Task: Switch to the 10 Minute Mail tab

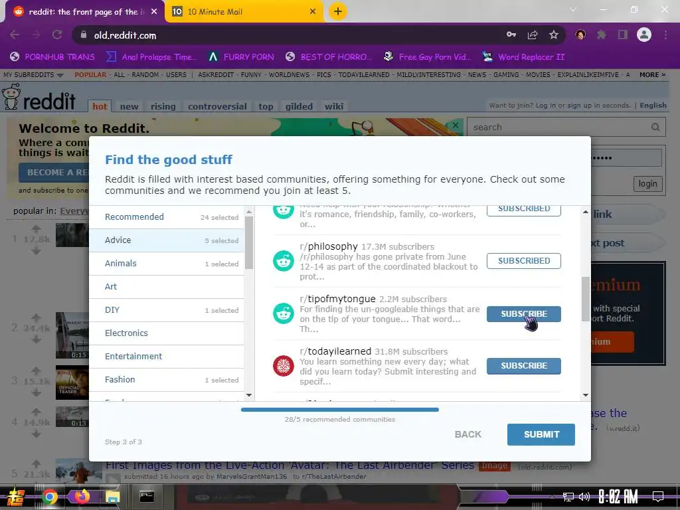Action: click(x=244, y=12)
